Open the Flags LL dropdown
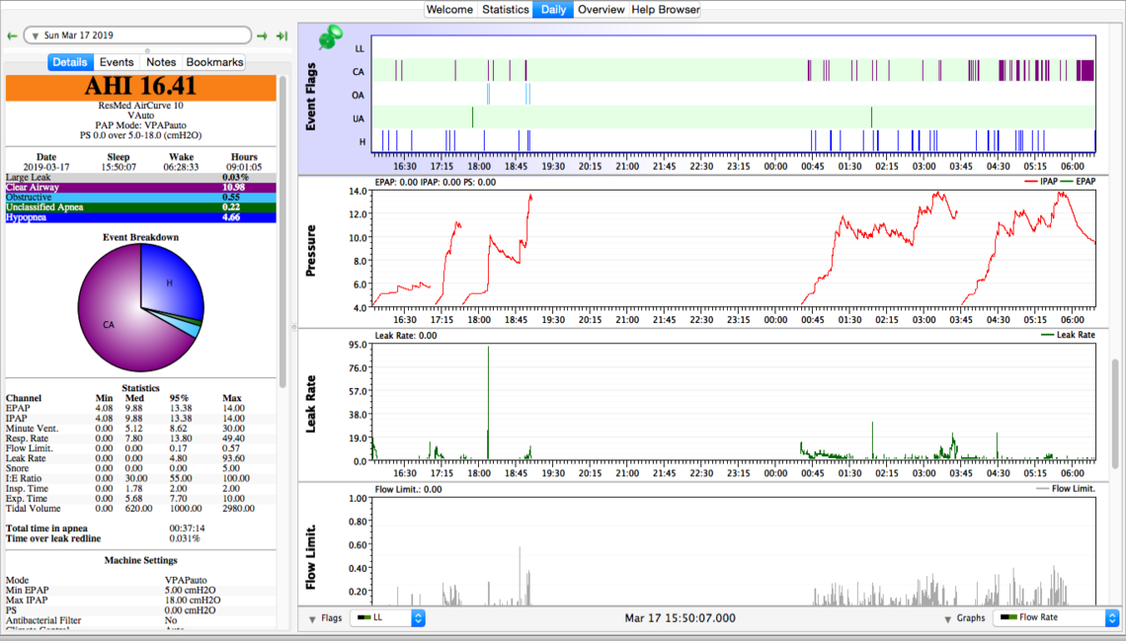 pyautogui.click(x=388, y=617)
